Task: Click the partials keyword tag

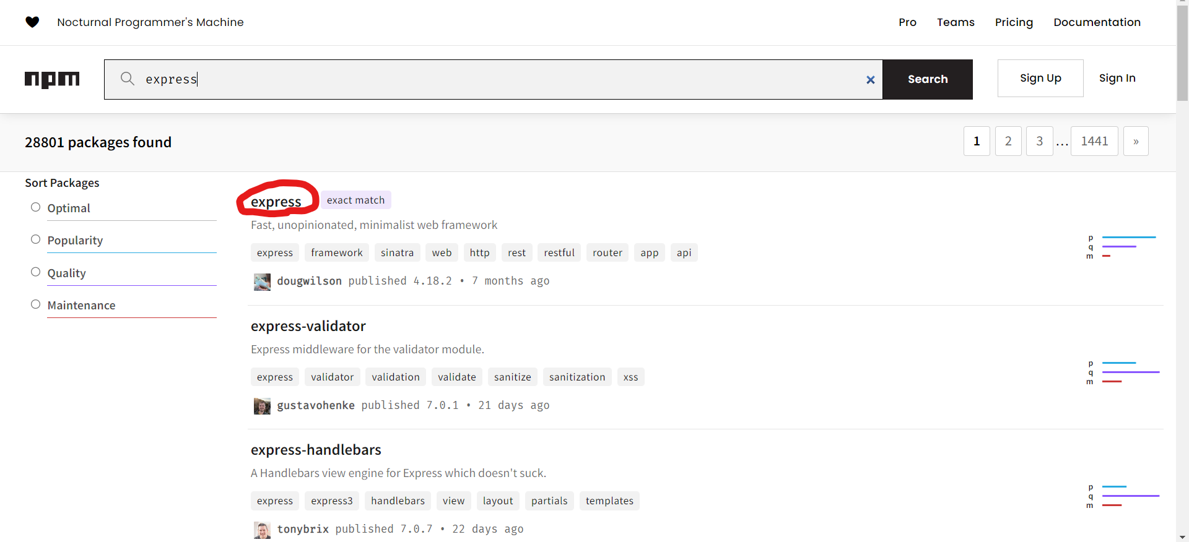Action: (549, 501)
